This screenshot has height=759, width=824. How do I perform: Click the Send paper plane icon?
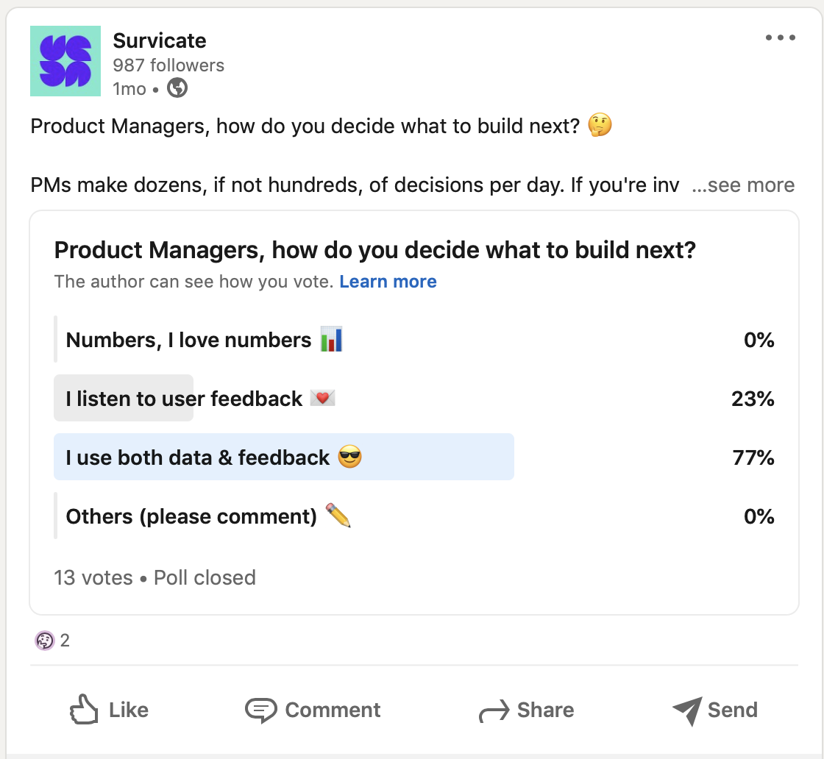[687, 710]
